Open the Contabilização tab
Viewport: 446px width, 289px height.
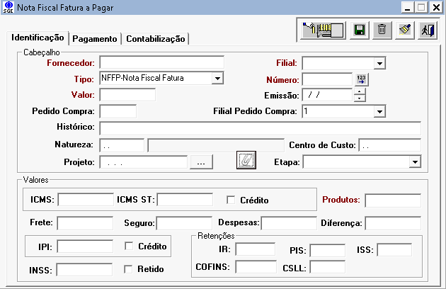click(x=156, y=39)
